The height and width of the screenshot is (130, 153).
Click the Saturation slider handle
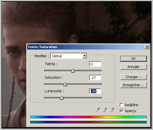tap(65, 84)
